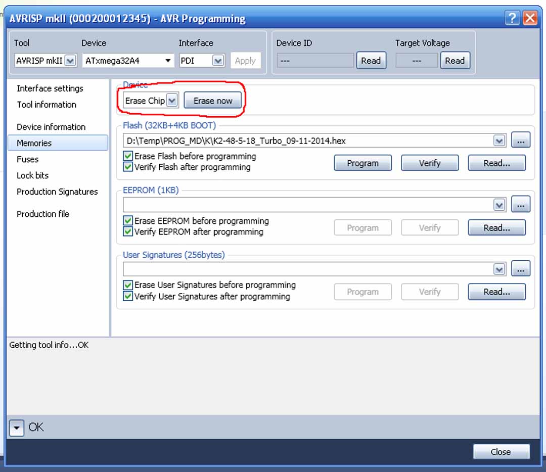Image resolution: width=546 pixels, height=472 pixels.
Task: Click the 'Getting tool info...OK' log line
Action: (x=49, y=345)
